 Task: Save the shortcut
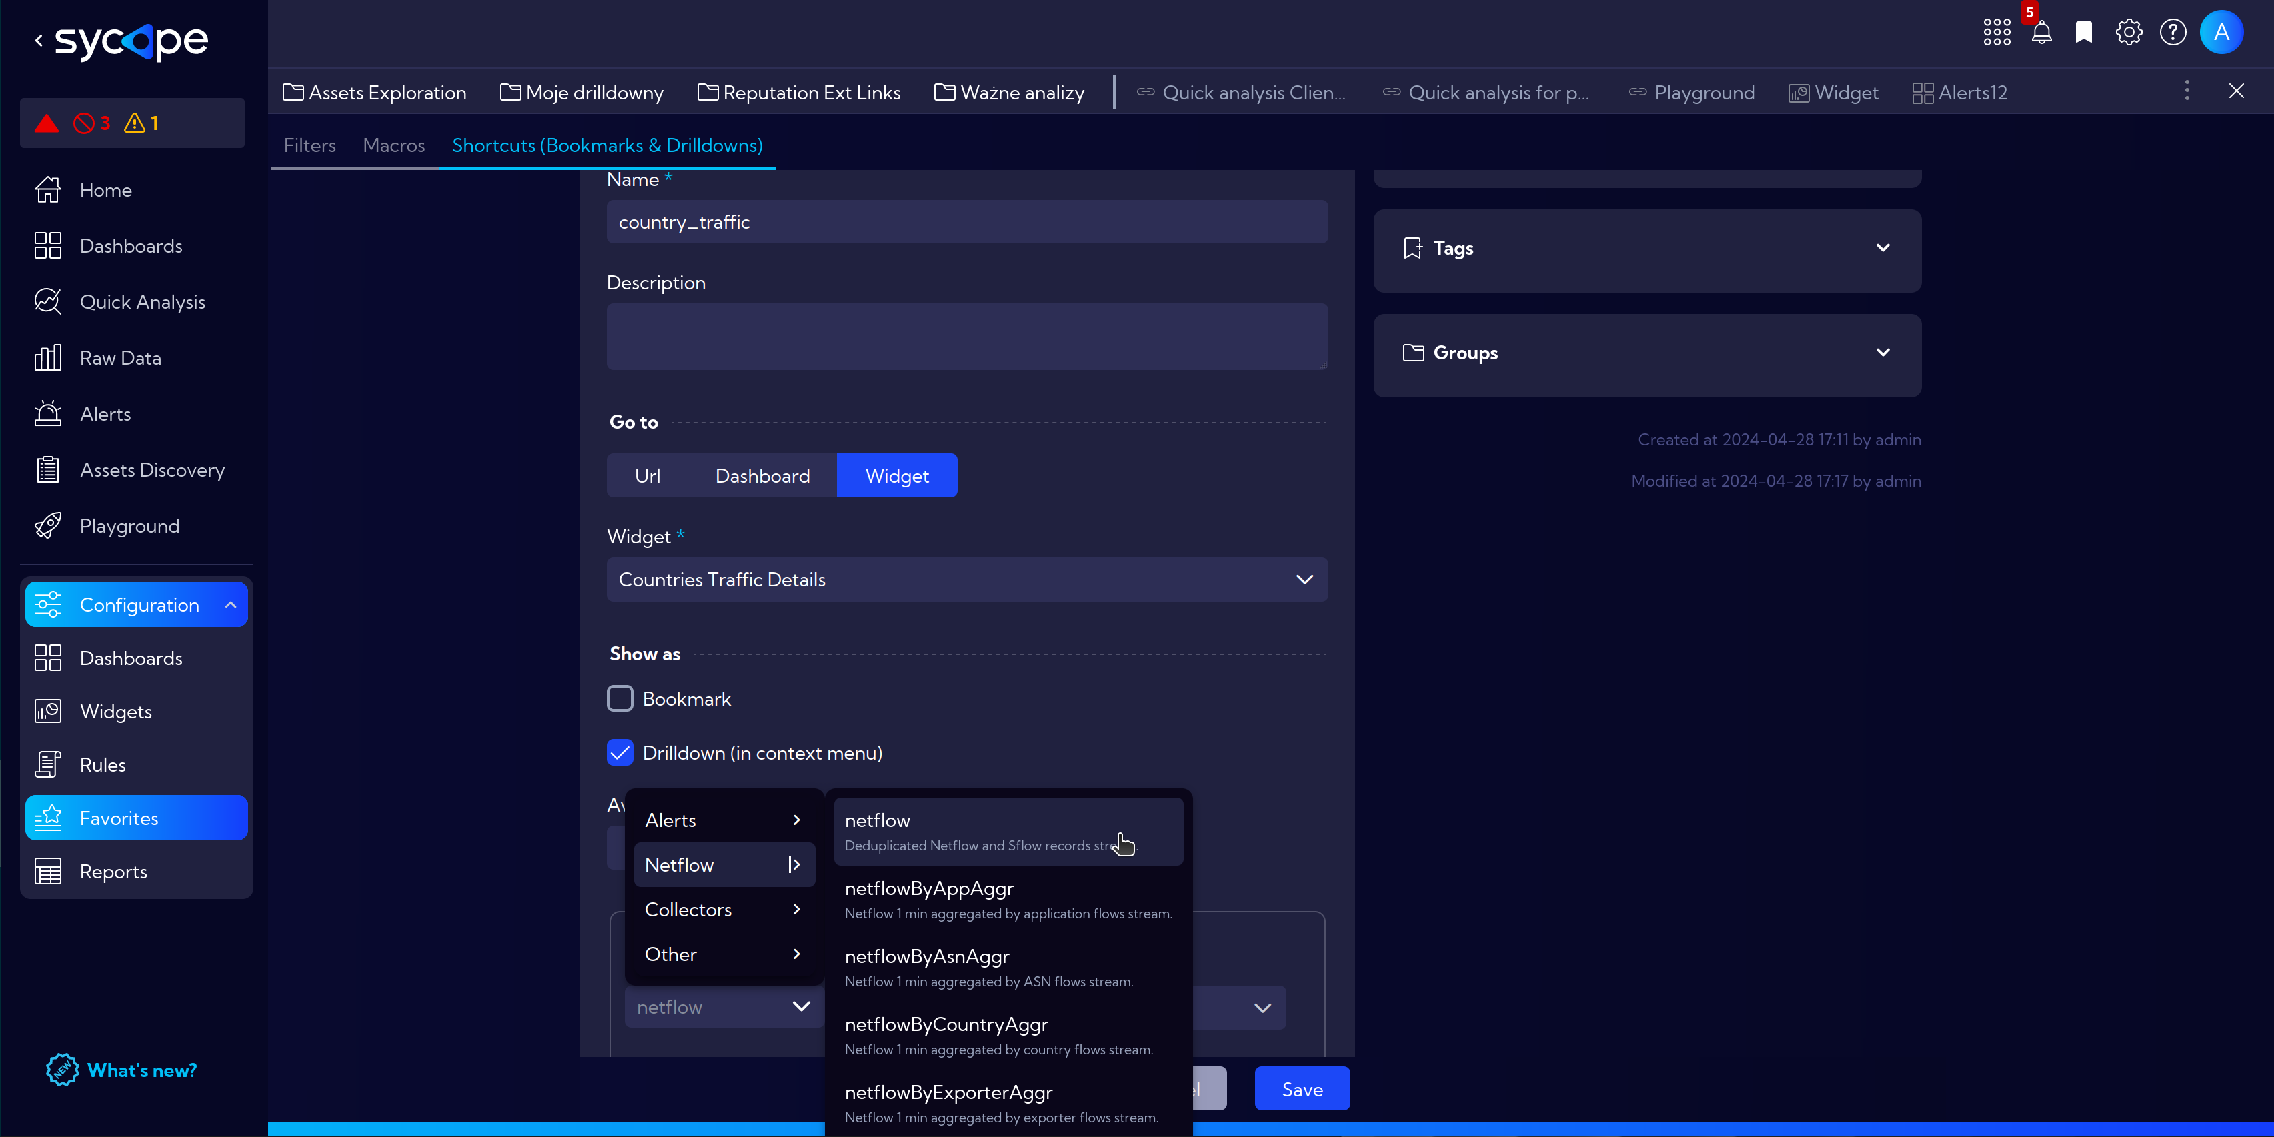pyautogui.click(x=1302, y=1088)
